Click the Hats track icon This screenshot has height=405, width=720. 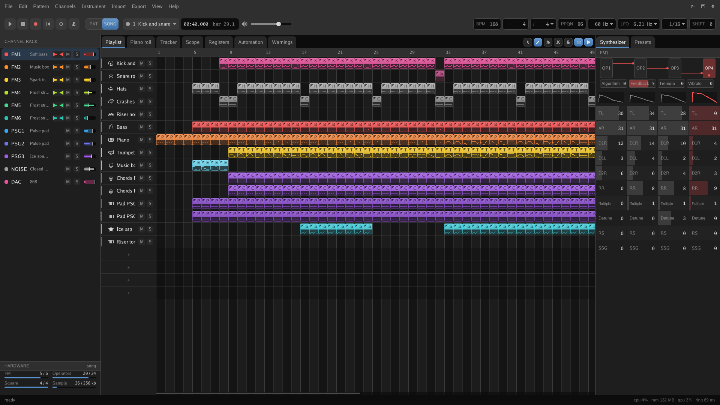[111, 89]
